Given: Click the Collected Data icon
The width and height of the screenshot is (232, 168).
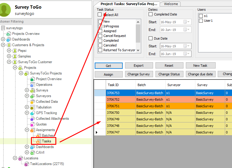Looking at the screenshot, I should click(x=32, y=102).
